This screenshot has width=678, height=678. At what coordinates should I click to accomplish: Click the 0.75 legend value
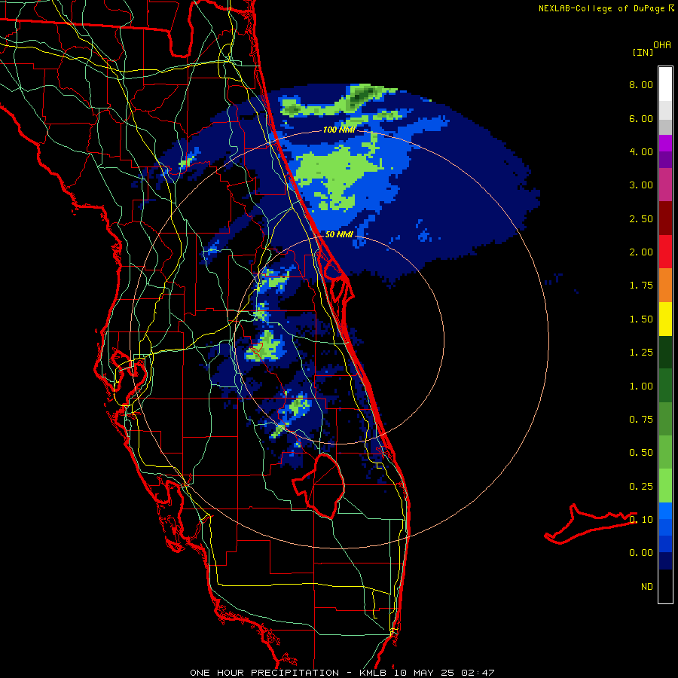point(641,420)
